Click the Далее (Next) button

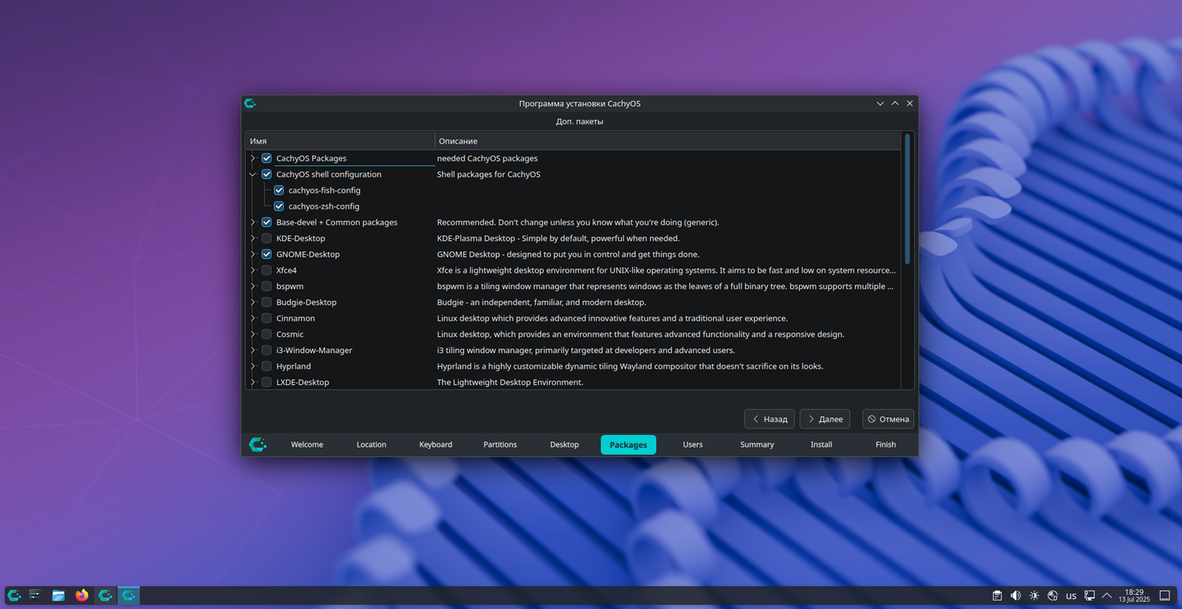825,419
